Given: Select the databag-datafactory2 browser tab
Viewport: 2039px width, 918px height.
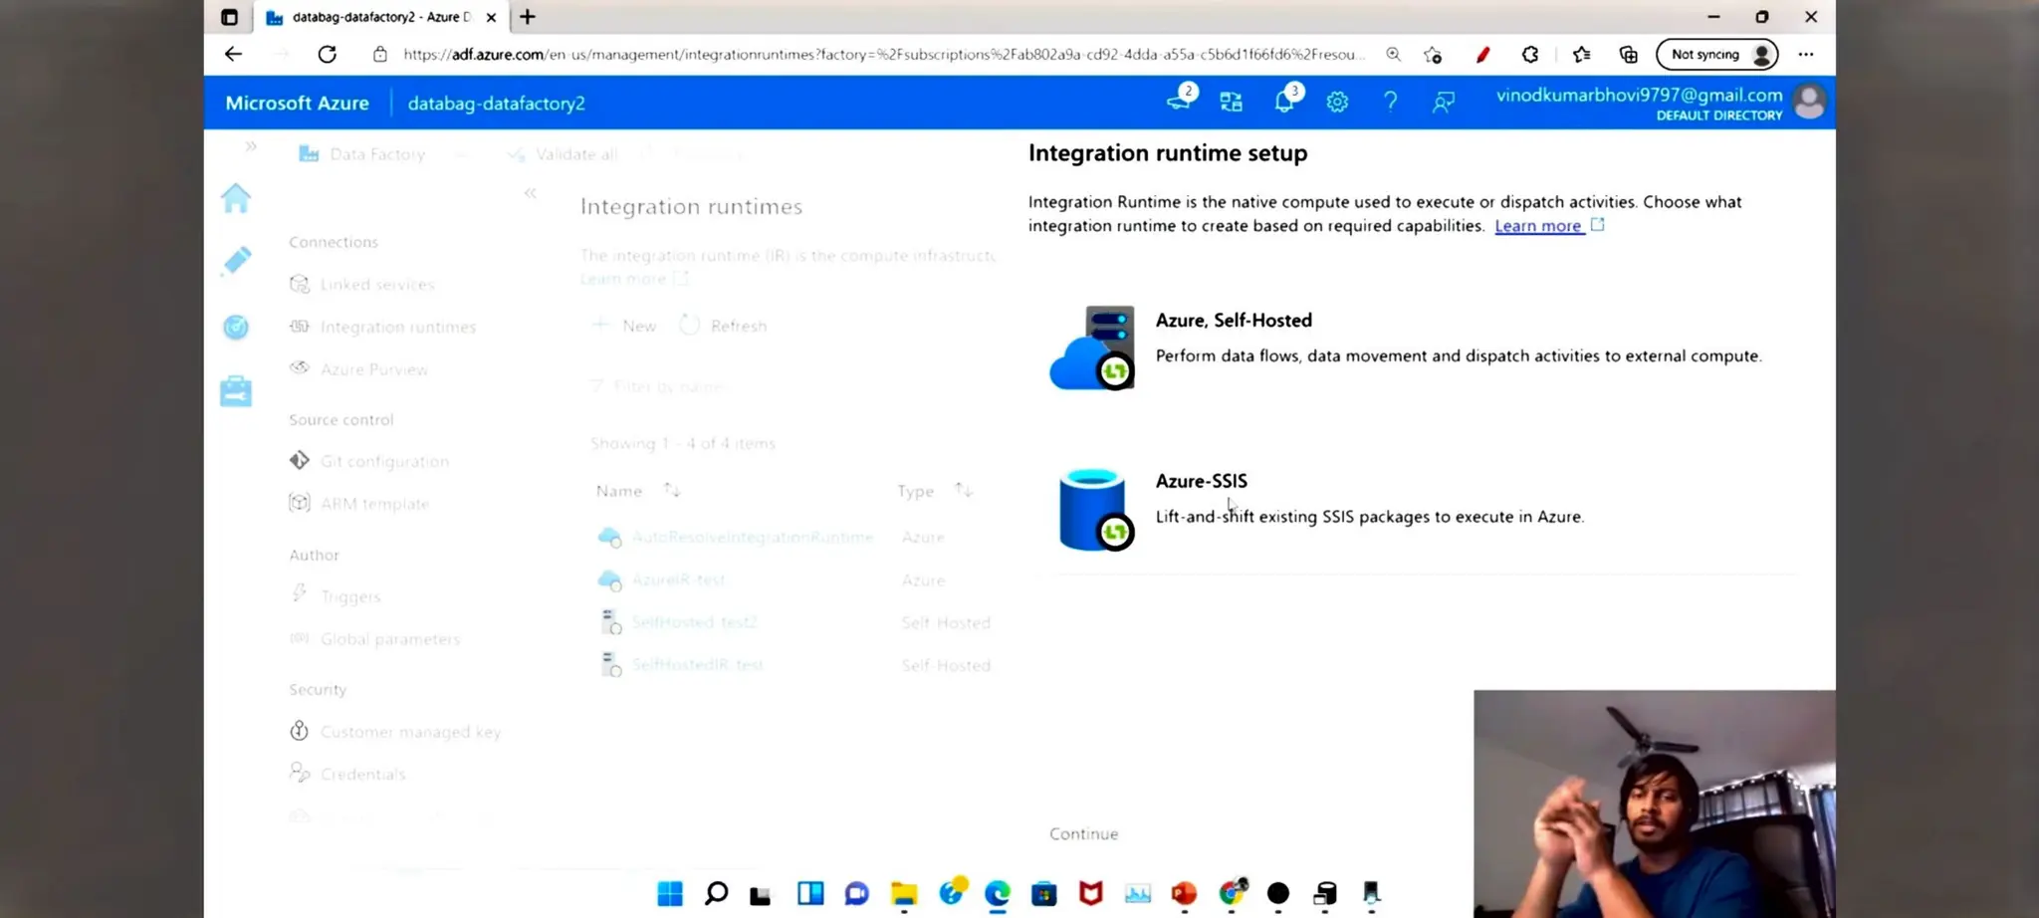Looking at the screenshot, I should (381, 17).
